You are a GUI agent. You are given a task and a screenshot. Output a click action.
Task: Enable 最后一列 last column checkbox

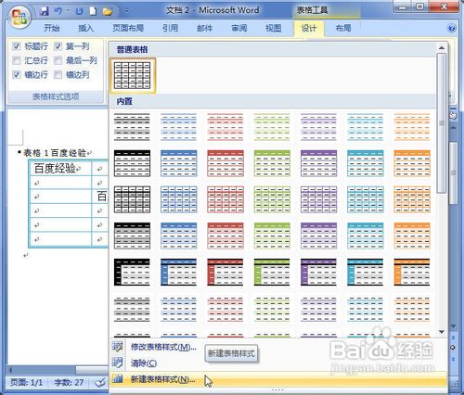[58, 60]
